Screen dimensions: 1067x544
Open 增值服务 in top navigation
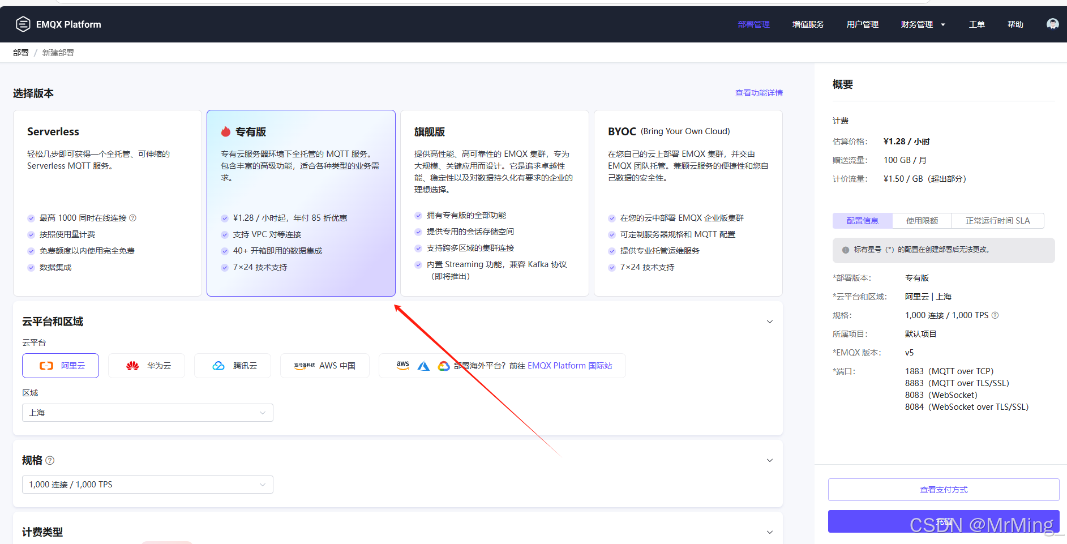[x=808, y=24]
